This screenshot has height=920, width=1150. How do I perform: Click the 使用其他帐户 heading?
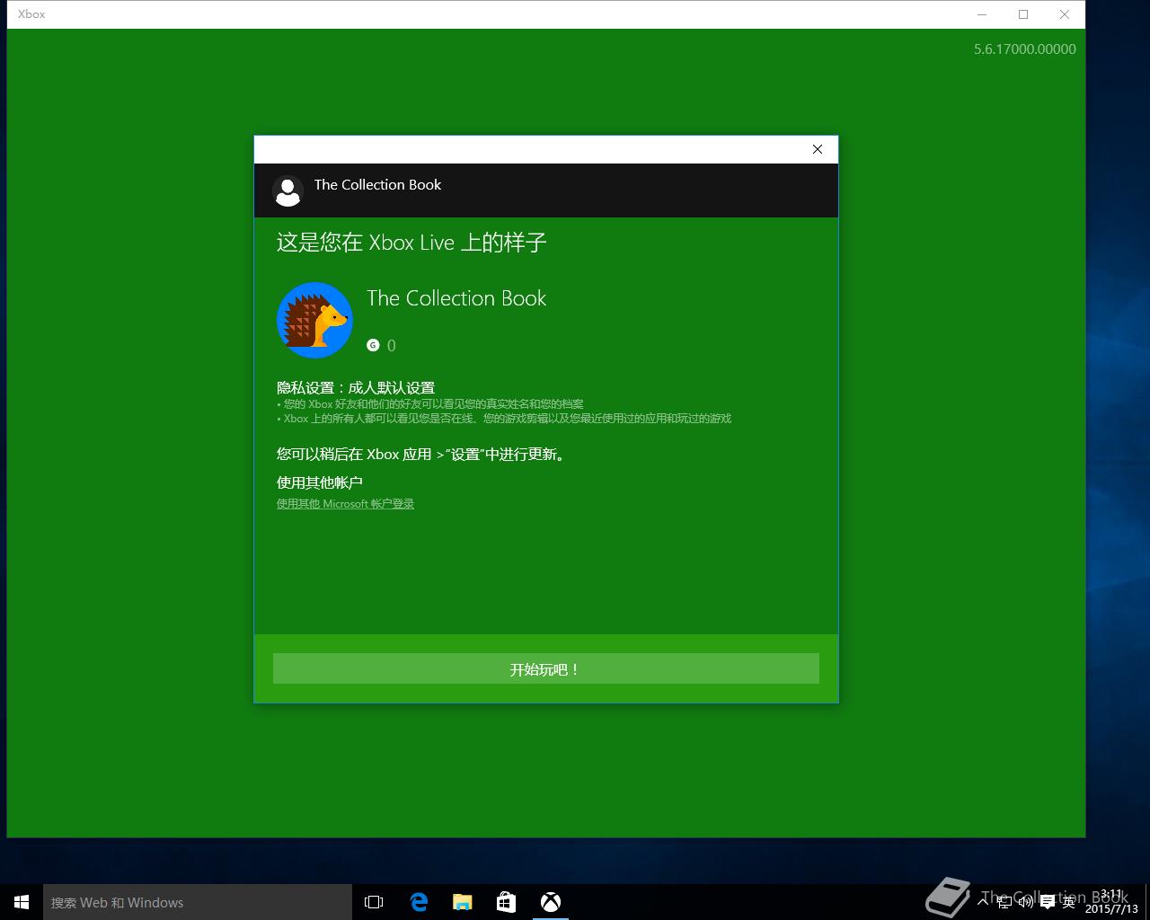click(320, 482)
